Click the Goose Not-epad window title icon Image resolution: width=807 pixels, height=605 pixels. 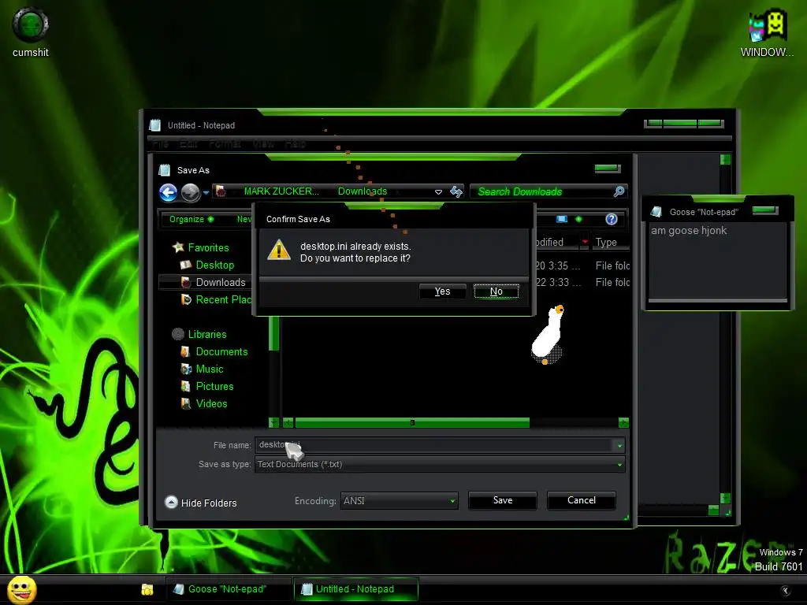tap(656, 211)
